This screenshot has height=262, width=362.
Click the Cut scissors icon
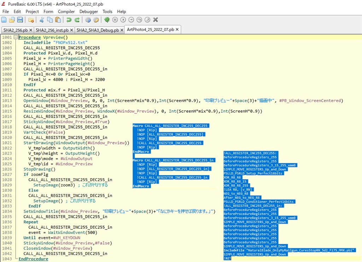coord(42,20)
